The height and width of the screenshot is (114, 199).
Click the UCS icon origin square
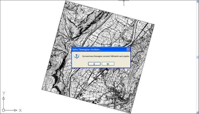click(3, 110)
